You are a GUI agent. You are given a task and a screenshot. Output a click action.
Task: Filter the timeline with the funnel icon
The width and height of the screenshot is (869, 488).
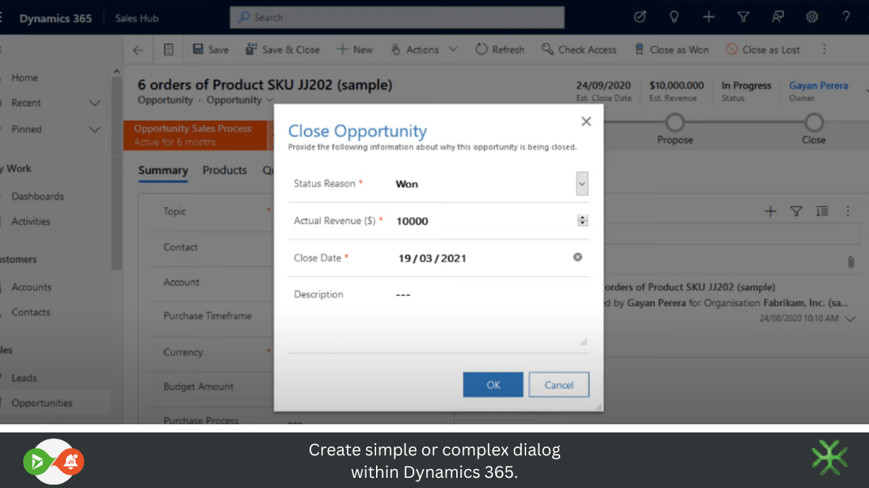click(x=796, y=211)
